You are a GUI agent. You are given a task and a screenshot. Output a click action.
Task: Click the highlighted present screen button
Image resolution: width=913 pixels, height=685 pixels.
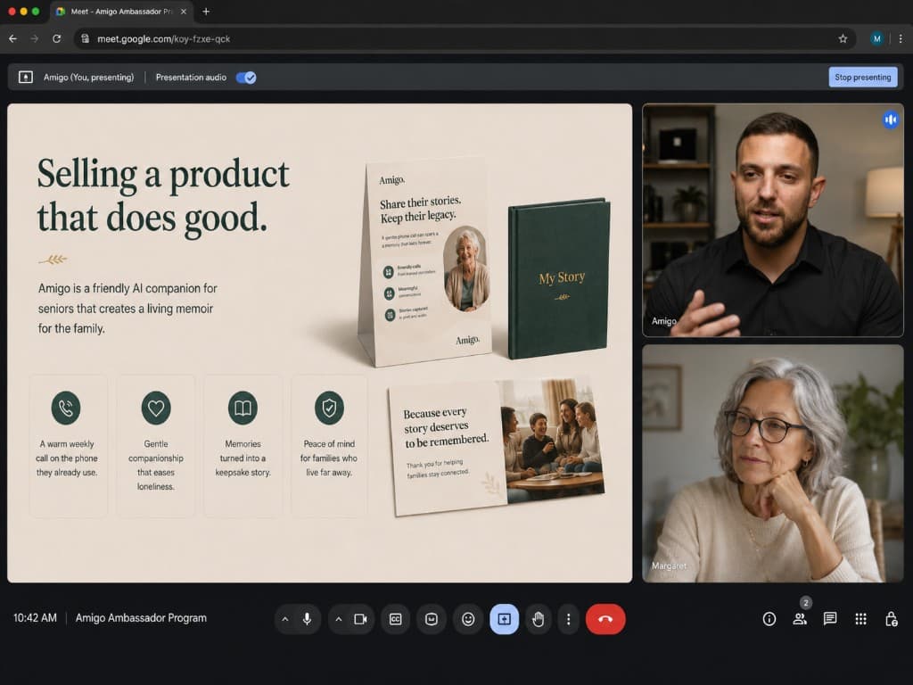point(505,619)
